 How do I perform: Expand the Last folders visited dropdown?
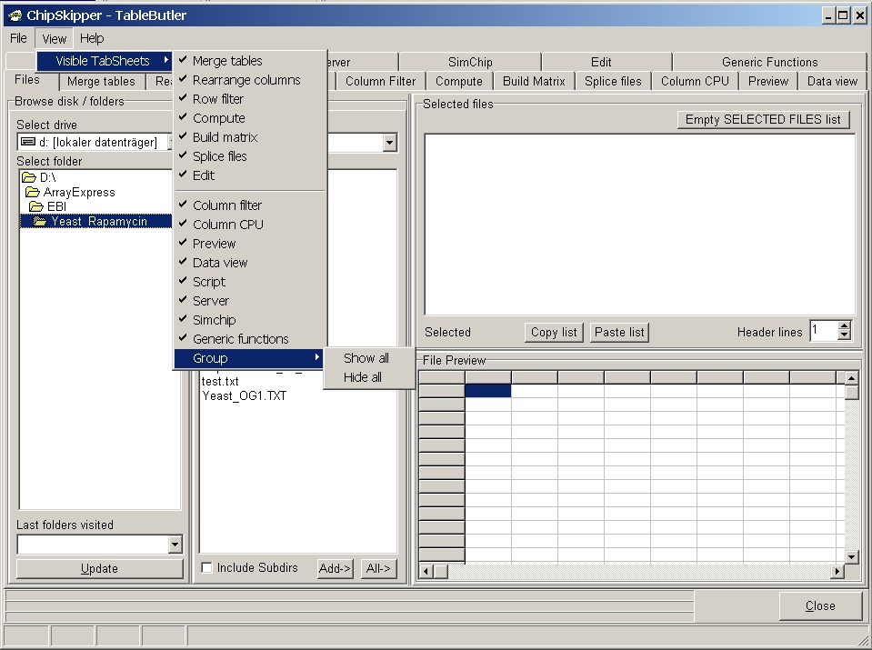tap(175, 545)
